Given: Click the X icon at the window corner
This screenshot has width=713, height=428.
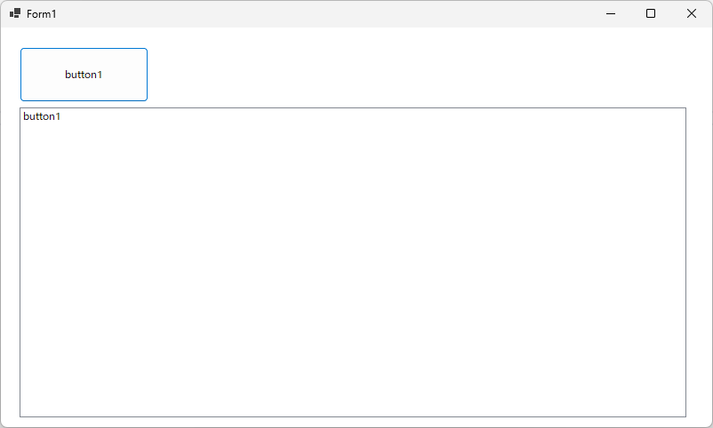Looking at the screenshot, I should click(x=692, y=13).
